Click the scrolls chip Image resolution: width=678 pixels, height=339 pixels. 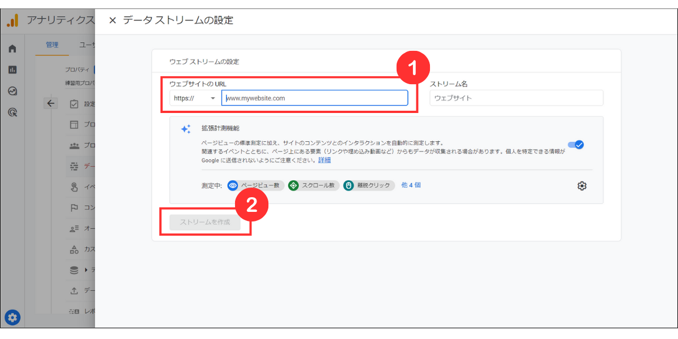(314, 185)
